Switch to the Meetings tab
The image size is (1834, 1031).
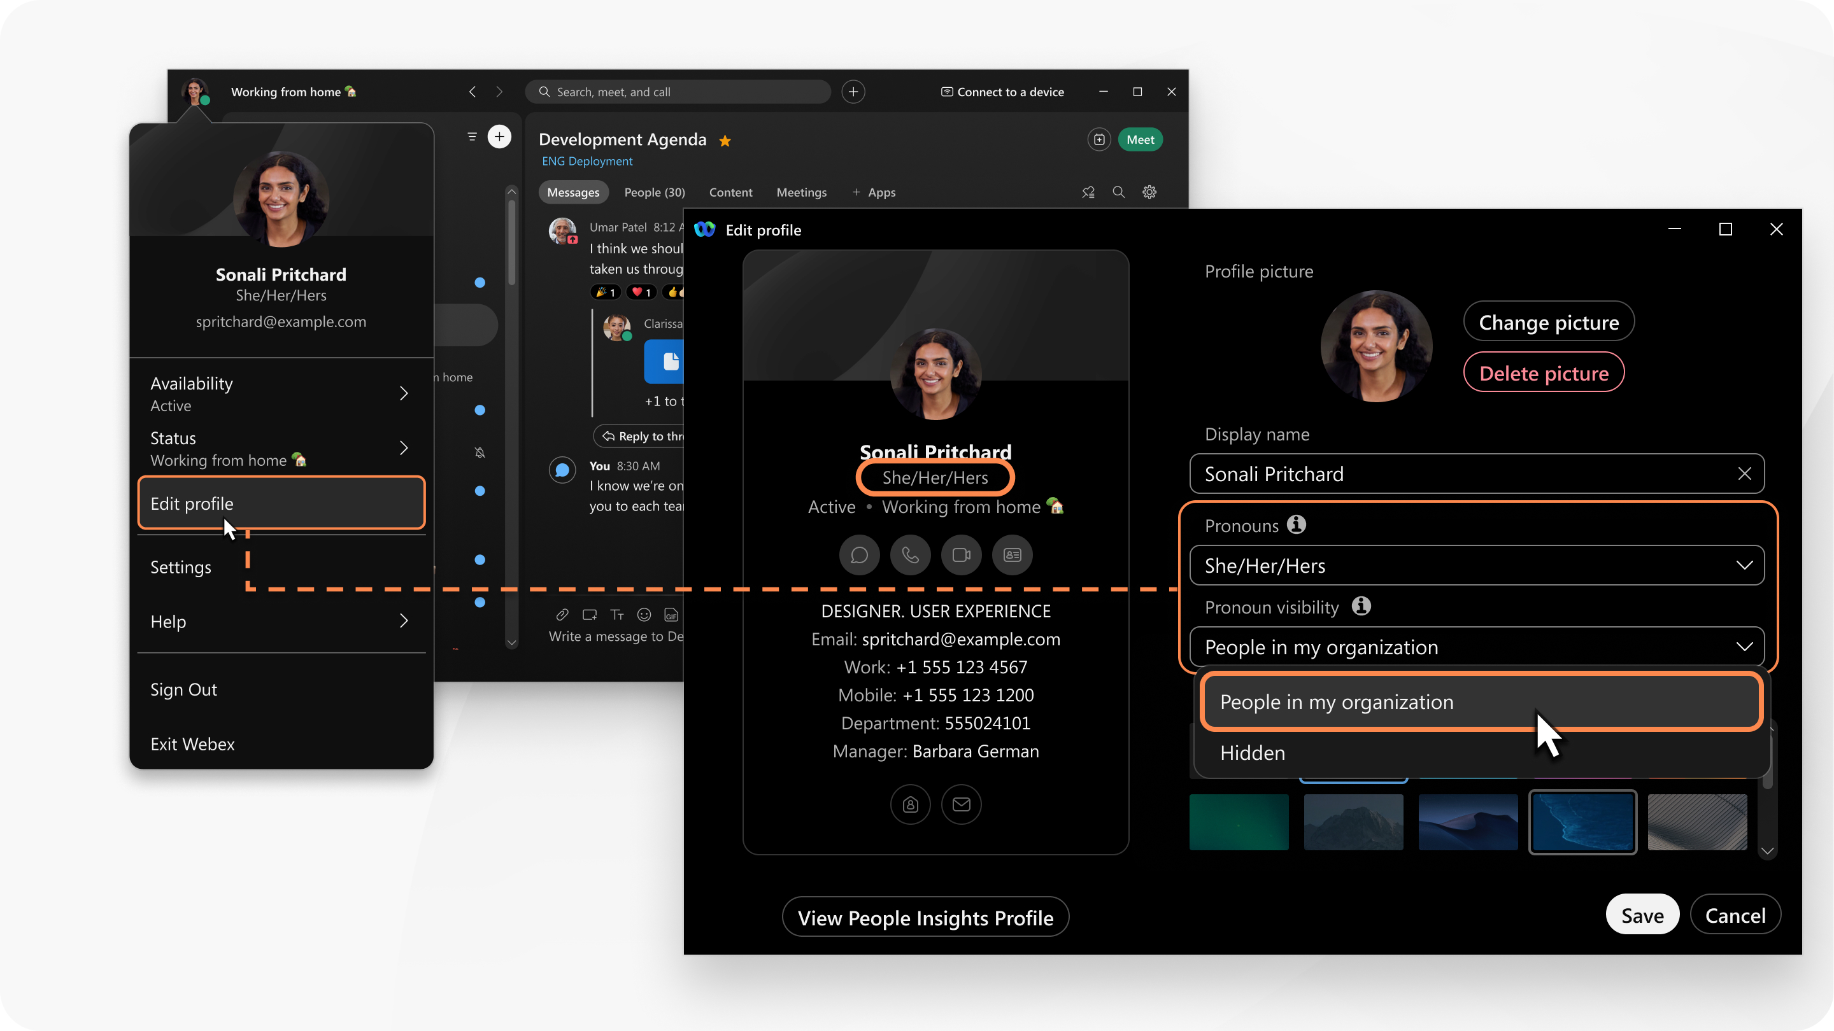pyautogui.click(x=800, y=192)
